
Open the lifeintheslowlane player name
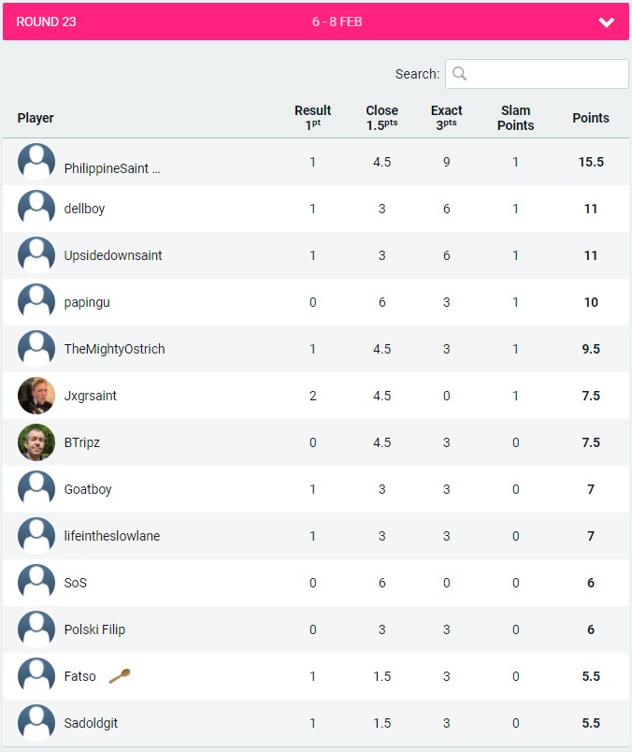pyautogui.click(x=112, y=536)
